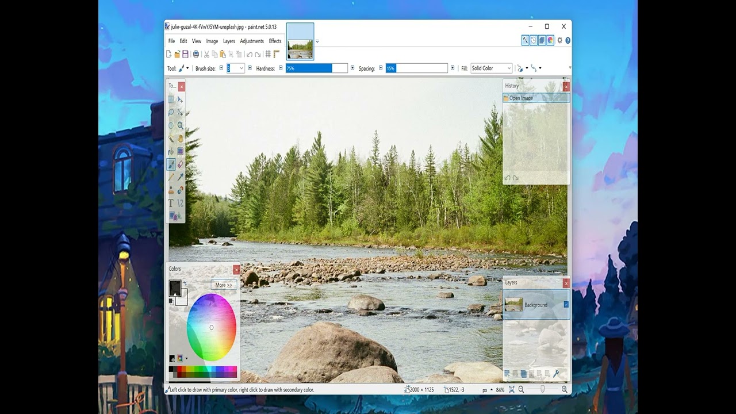
Task: Open the blending mode dropdown
Action: tap(535, 68)
